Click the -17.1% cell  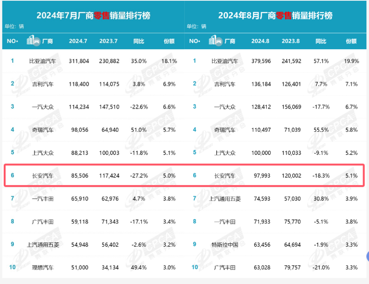coord(139,222)
